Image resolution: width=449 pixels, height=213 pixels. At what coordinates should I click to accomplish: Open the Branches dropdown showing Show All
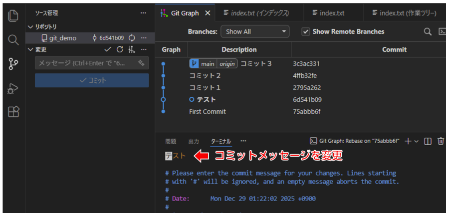[255, 31]
